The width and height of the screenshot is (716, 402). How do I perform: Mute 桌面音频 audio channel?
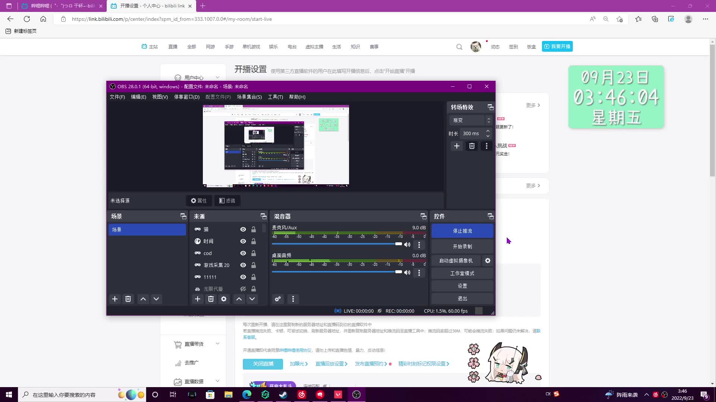coord(407,272)
